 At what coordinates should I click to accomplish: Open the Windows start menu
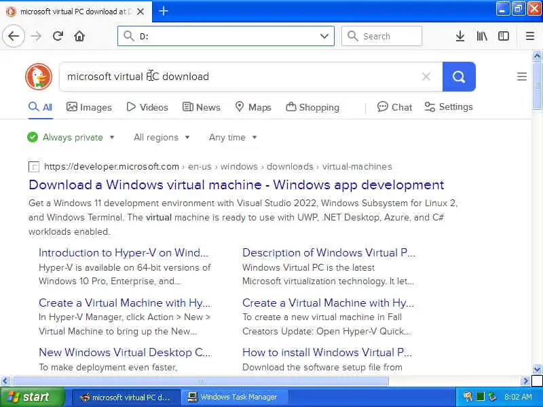tap(32, 397)
